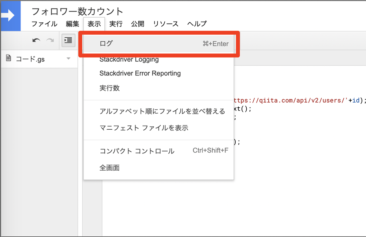Viewport: 366px width, 237px height.
Task: Open the ヘルプ menu
Action: 197,24
